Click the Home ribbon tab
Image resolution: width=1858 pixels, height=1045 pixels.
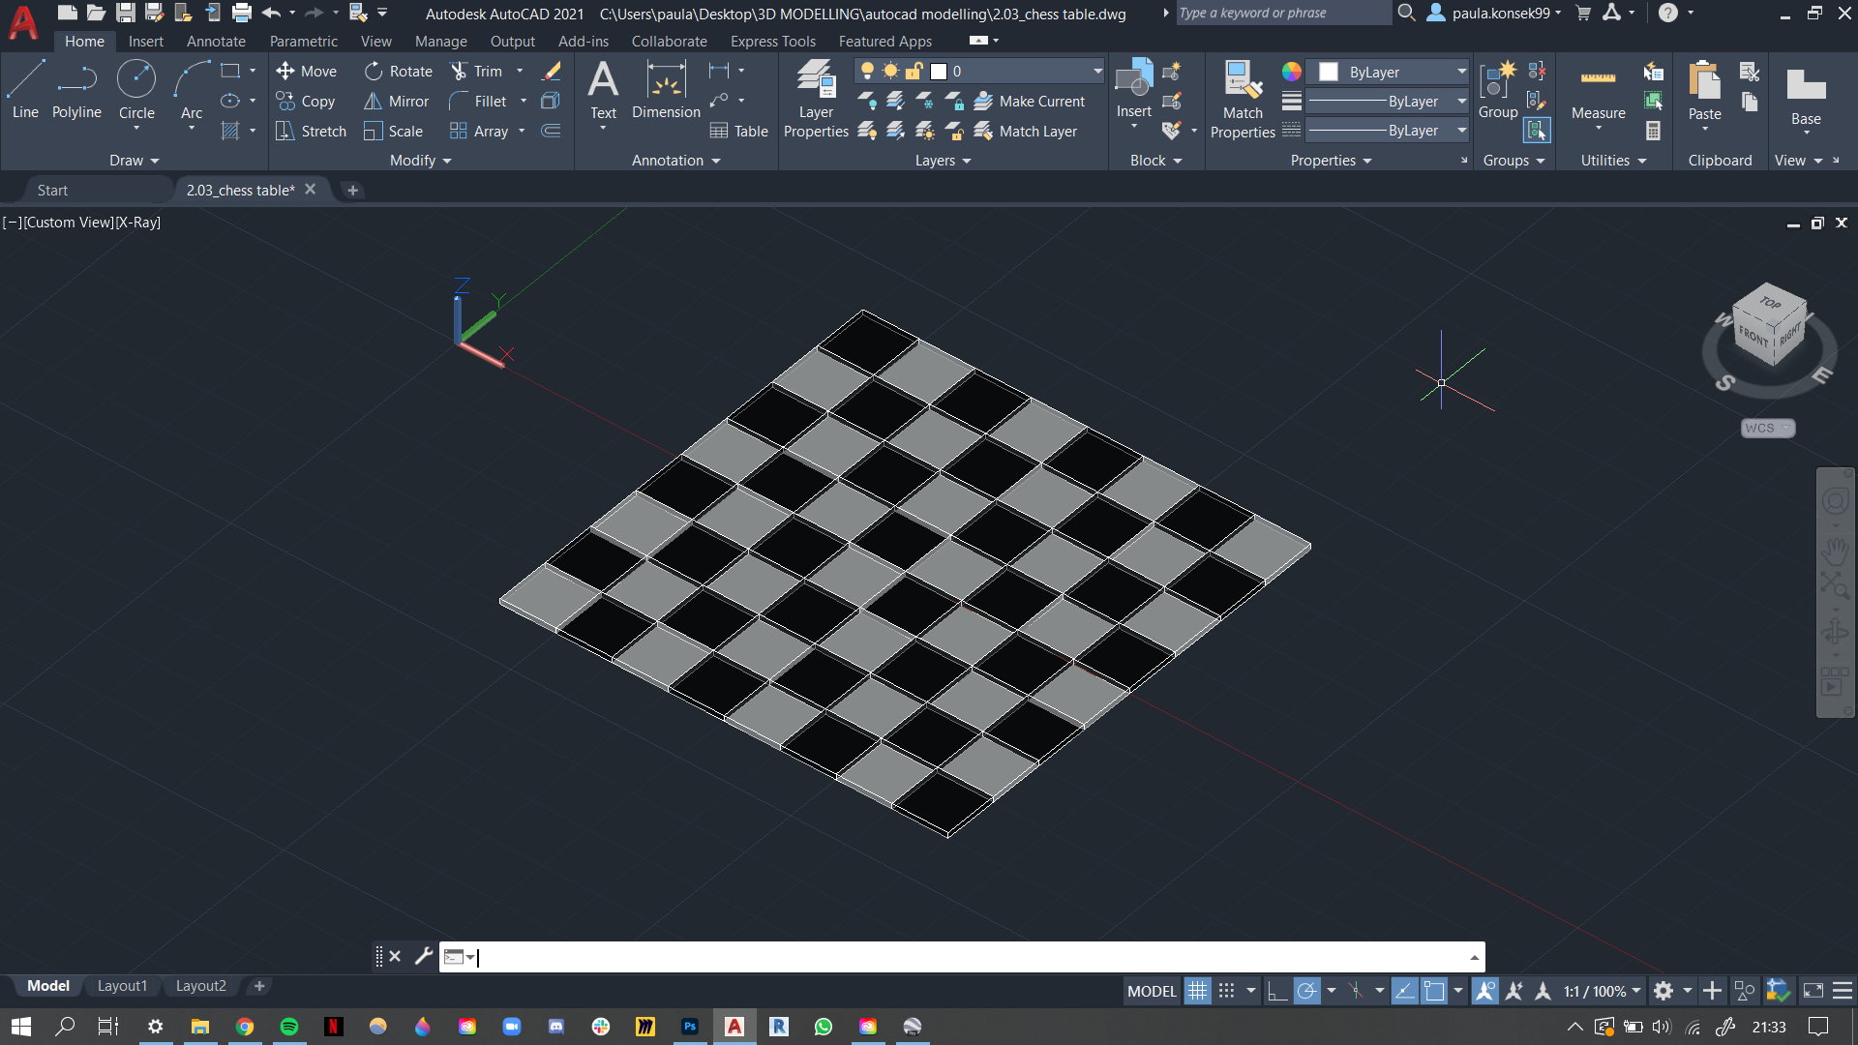click(x=85, y=41)
